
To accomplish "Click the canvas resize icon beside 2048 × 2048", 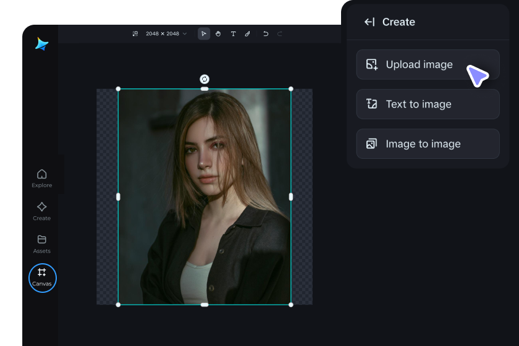I will 135,33.
